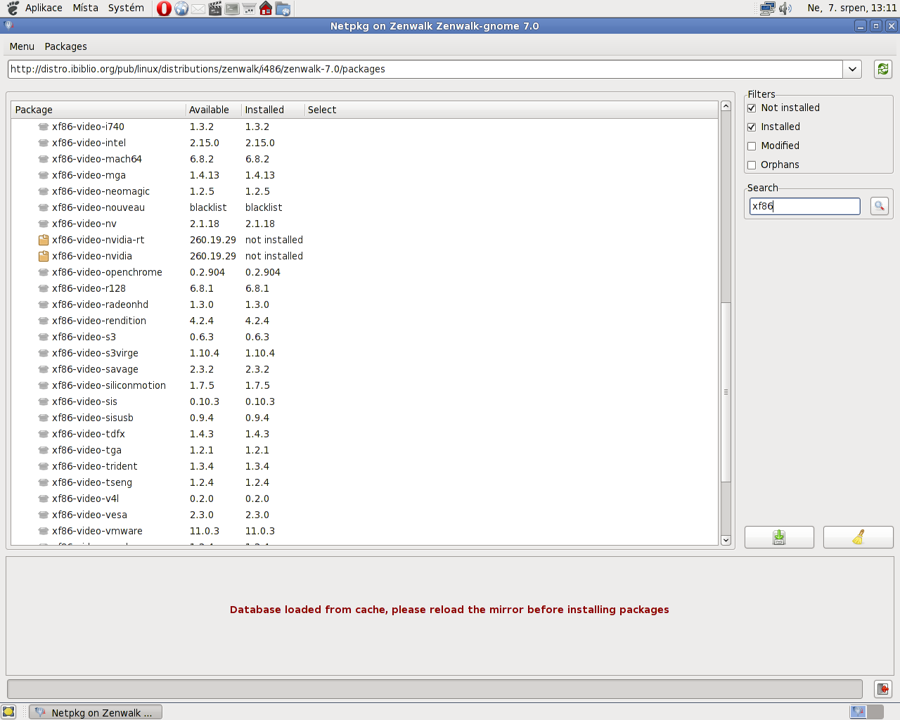The image size is (900, 720).
Task: Click the mirror URL text field
Action: click(425, 69)
